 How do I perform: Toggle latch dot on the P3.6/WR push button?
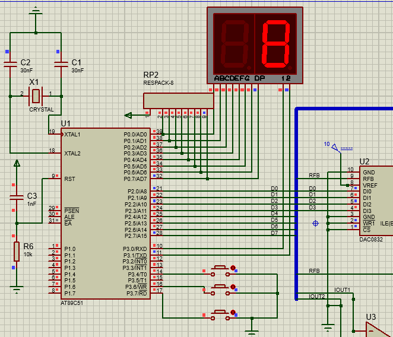233,287
